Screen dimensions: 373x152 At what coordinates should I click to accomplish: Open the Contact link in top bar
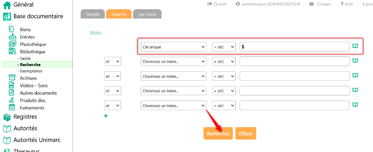(324, 4)
